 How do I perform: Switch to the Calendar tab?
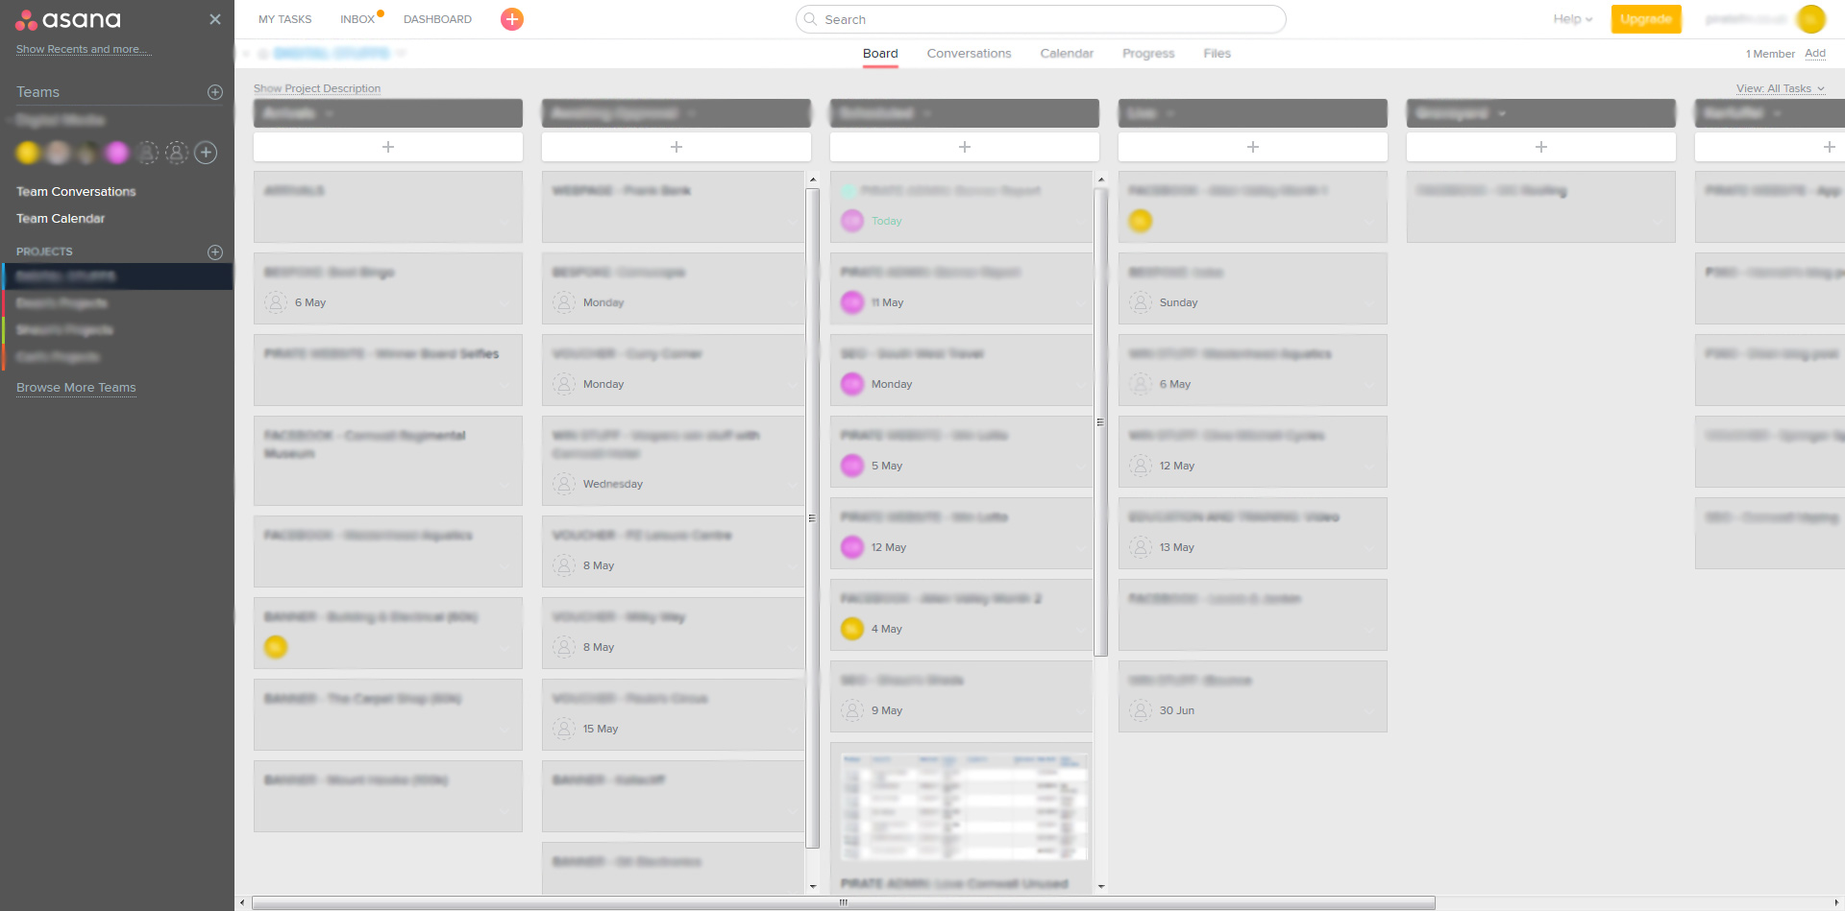(x=1066, y=54)
